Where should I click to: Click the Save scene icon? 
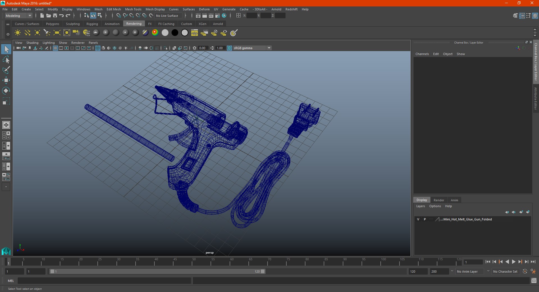tap(55, 16)
